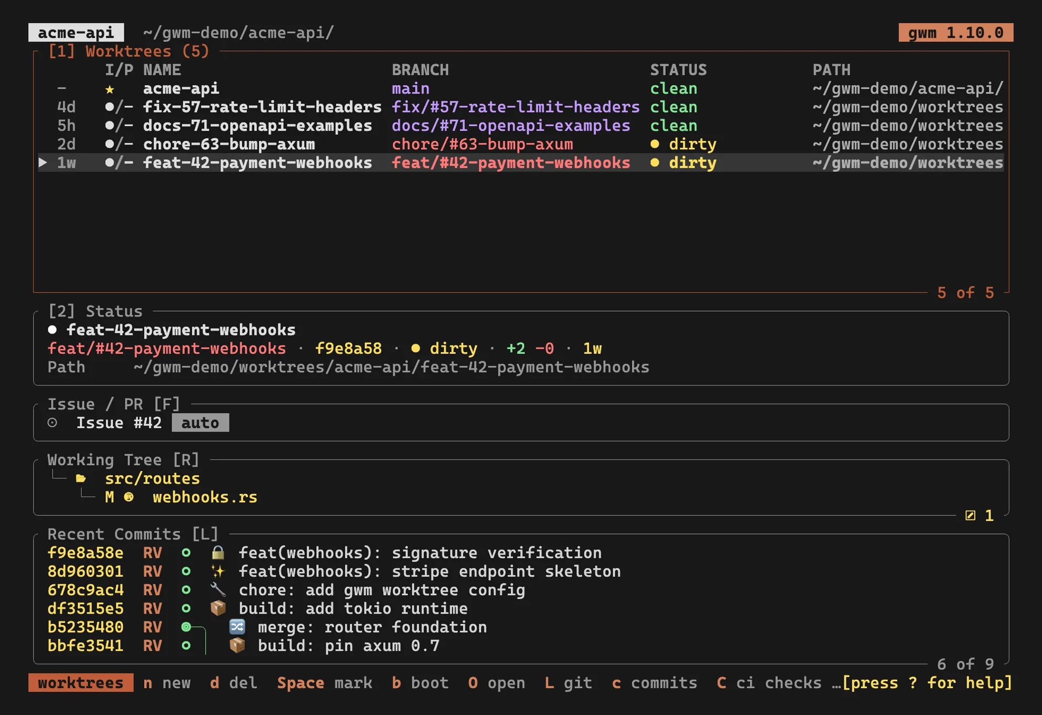Click the wrench emoji on the gwm worktree config commit

pos(218,590)
